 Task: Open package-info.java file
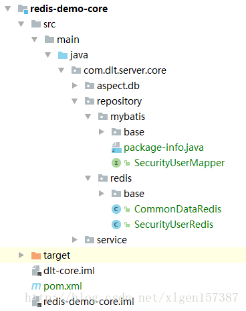coord(164,147)
